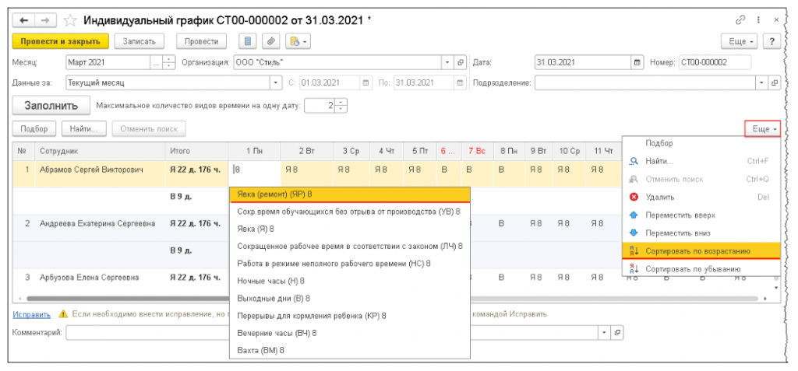Click the Номер input field
The width and height of the screenshot is (798, 371).
pyautogui.click(x=713, y=62)
